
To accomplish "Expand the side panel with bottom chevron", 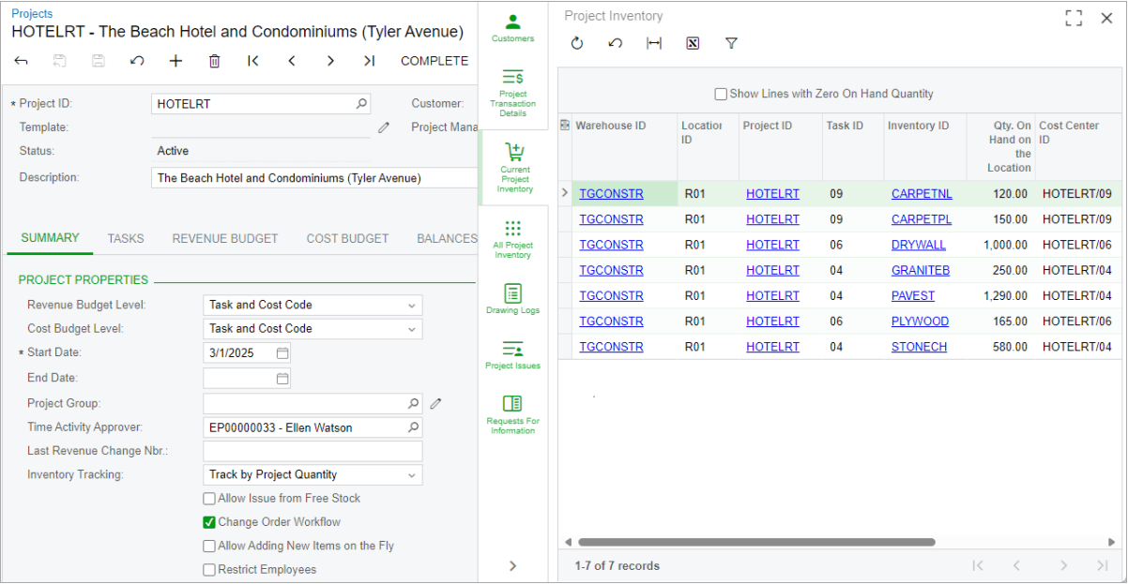I will [x=512, y=565].
